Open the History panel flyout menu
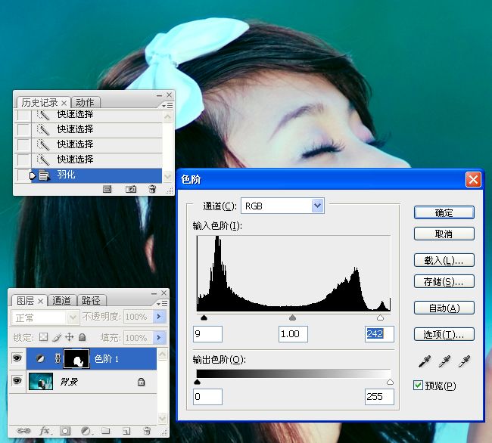The width and height of the screenshot is (492, 443). pos(168,105)
